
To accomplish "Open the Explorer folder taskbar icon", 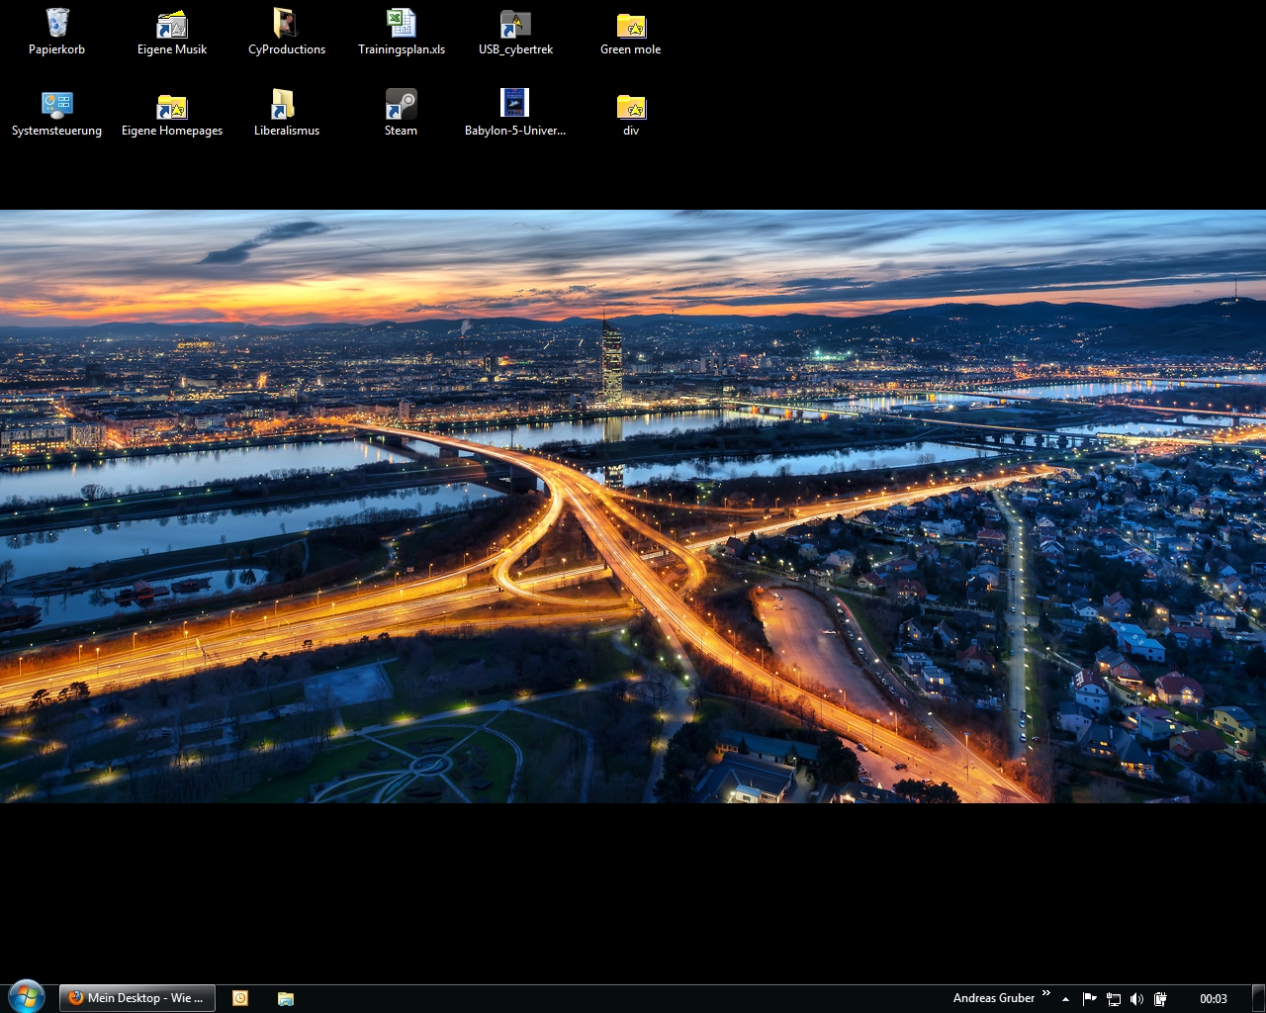I will point(286,998).
